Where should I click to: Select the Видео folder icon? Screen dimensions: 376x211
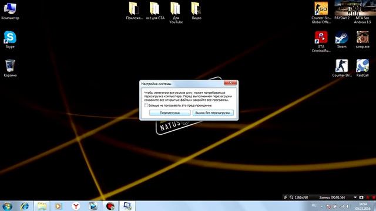point(196,11)
